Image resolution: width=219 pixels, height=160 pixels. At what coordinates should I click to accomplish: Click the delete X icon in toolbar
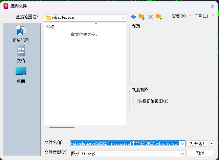click(x=151, y=17)
